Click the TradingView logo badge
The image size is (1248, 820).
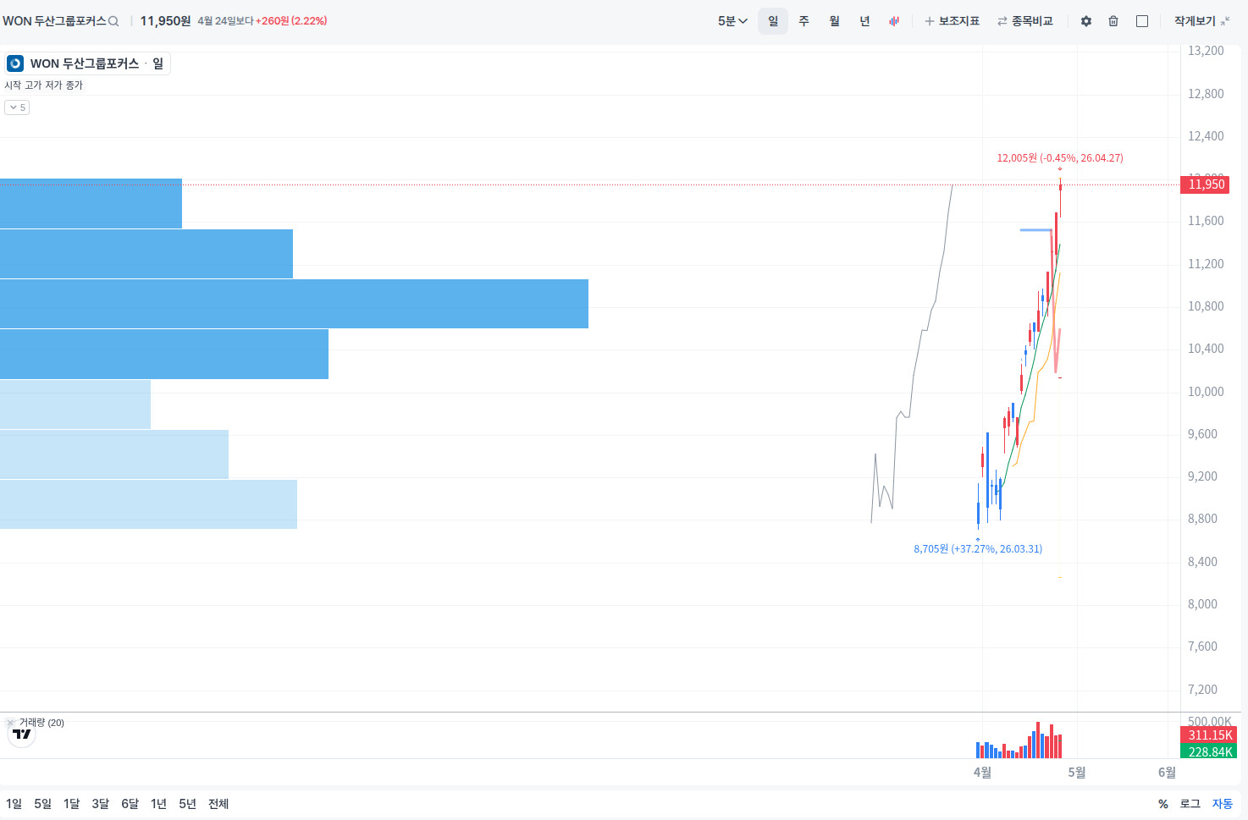[x=22, y=734]
